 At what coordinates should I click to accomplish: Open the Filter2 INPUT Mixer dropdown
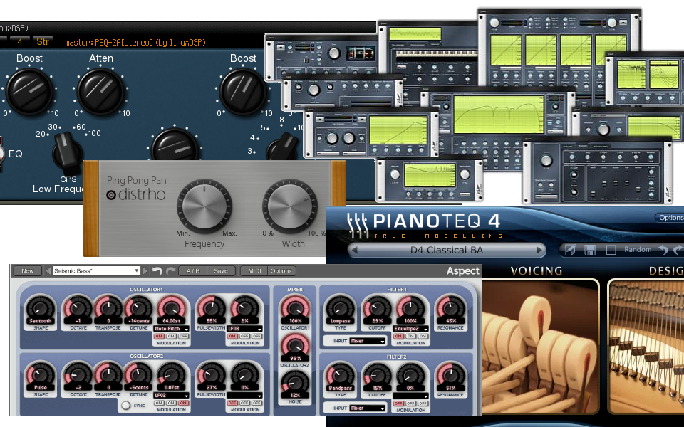tap(368, 408)
